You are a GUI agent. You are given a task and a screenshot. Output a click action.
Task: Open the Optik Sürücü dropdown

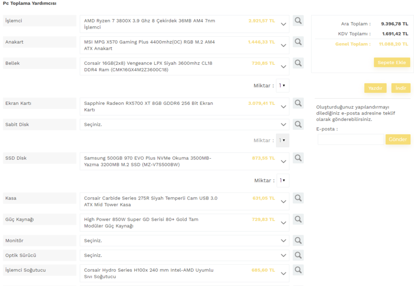(184, 255)
